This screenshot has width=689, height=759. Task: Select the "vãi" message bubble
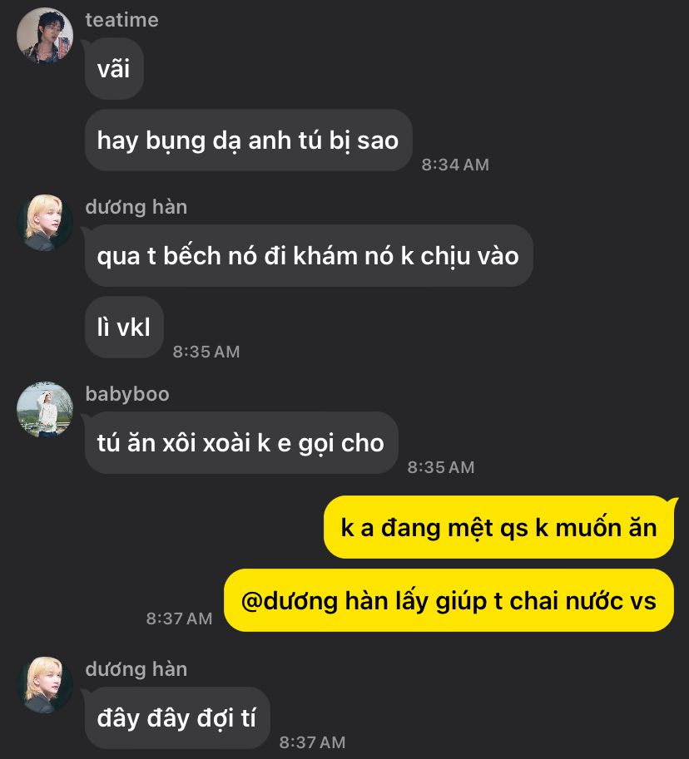(x=114, y=69)
